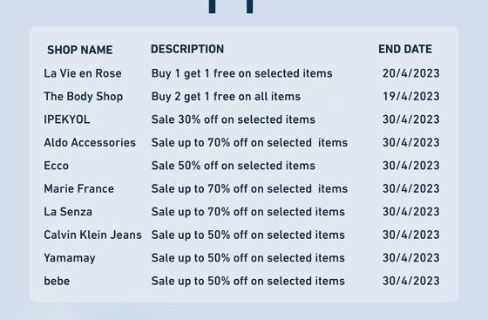Select the bebe shop name
488x320 pixels.
[x=57, y=281]
